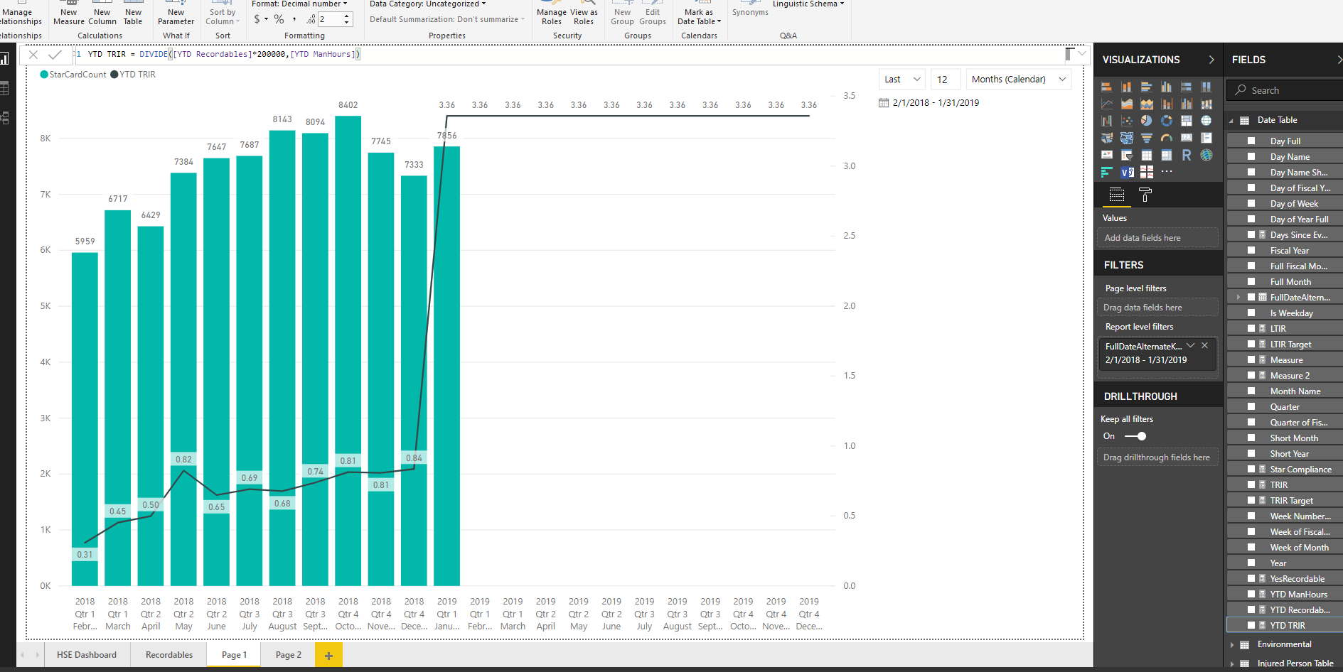
Task: Collapse the Visualizations pane chevron
Action: (1211, 60)
